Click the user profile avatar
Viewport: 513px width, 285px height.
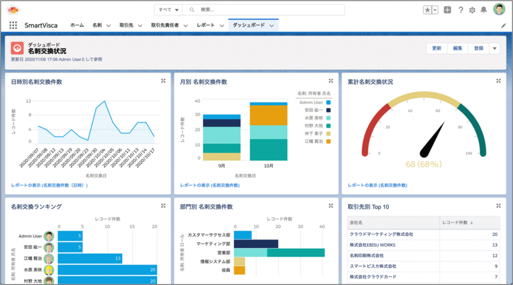coord(499,10)
